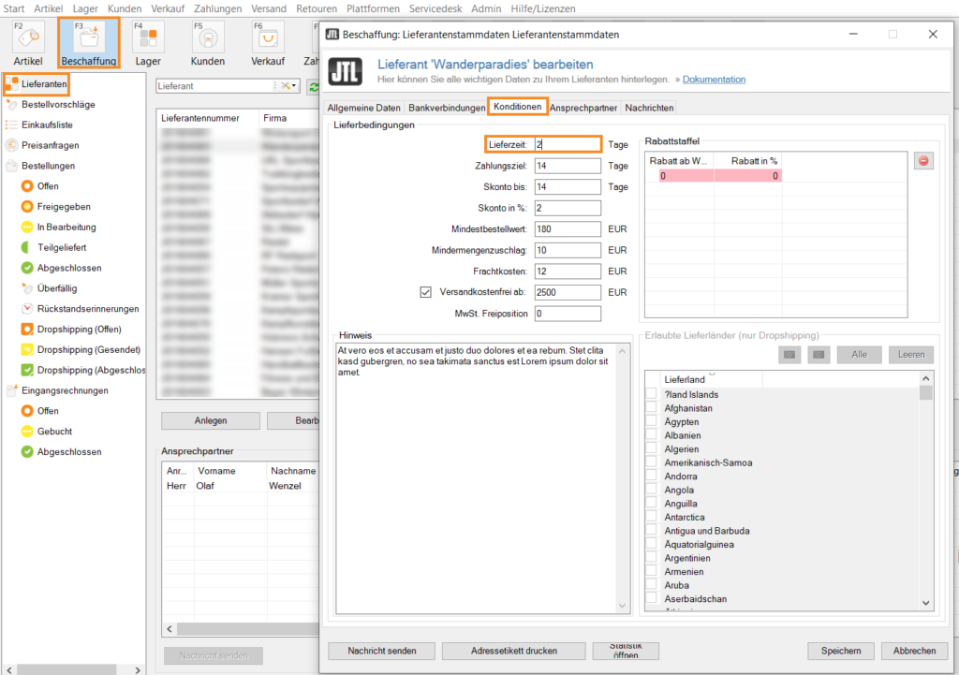This screenshot has width=959, height=675.
Task: Select Rückstandserinnerungen in sidebar
Action: point(88,309)
